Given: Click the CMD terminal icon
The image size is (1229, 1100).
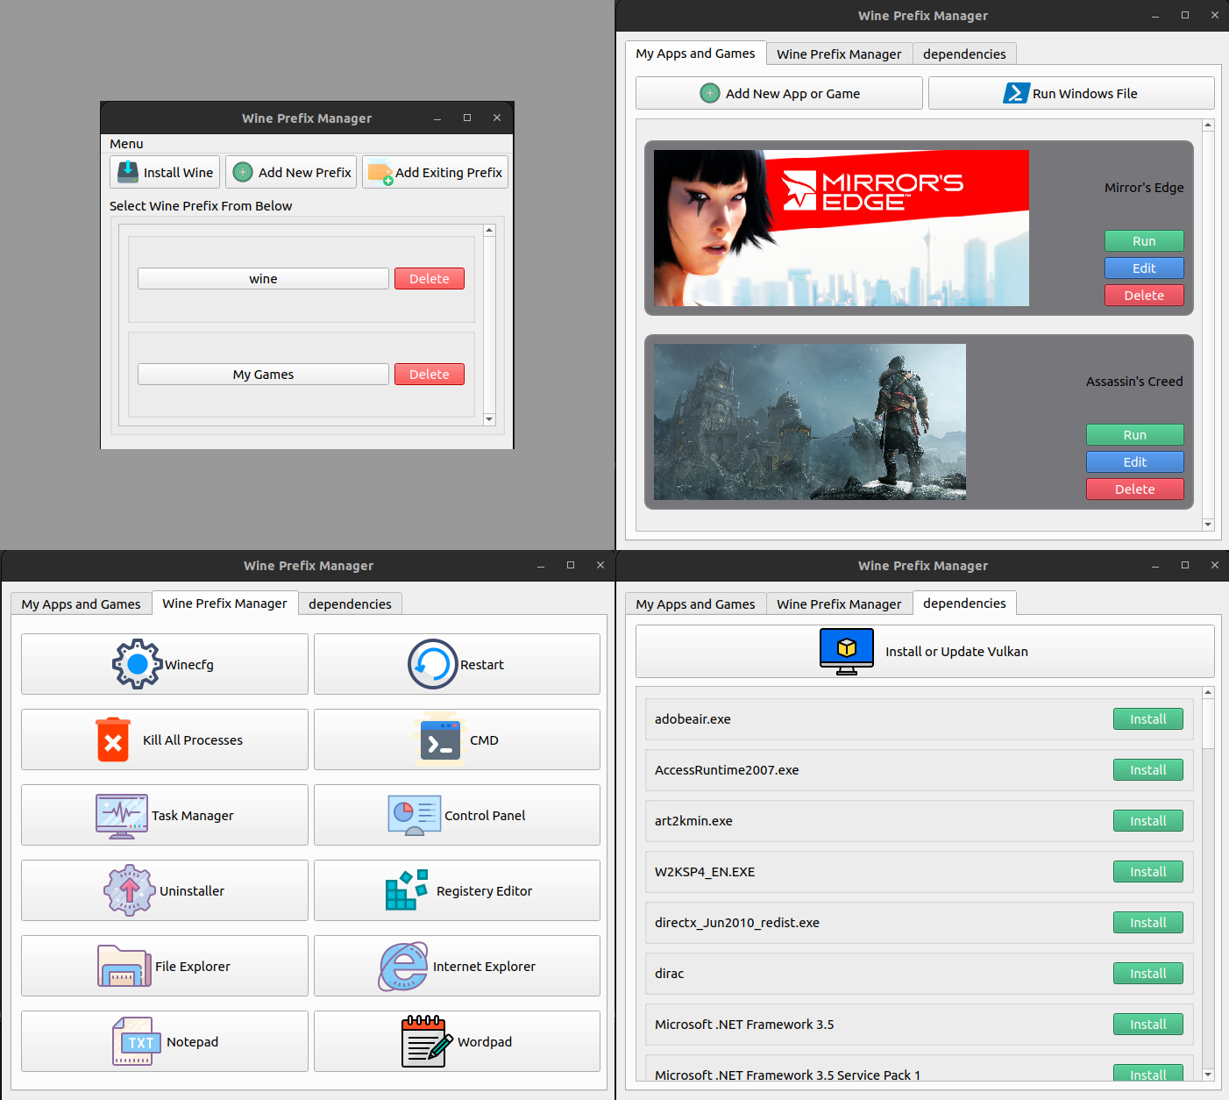Looking at the screenshot, I should point(440,739).
